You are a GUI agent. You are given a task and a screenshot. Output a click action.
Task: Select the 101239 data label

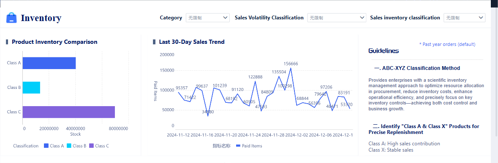pos(220,86)
